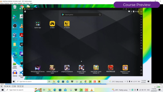Click the VLC cone taskbar icon

tap(92, 90)
